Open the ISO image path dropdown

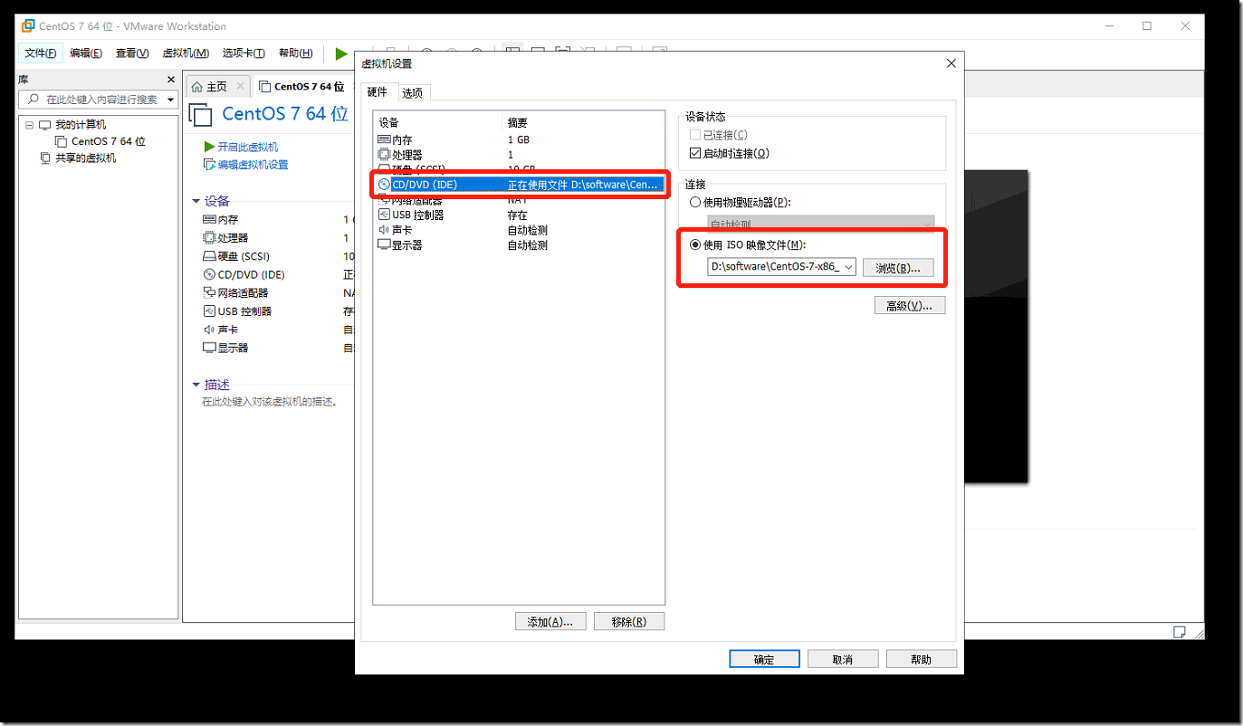849,267
